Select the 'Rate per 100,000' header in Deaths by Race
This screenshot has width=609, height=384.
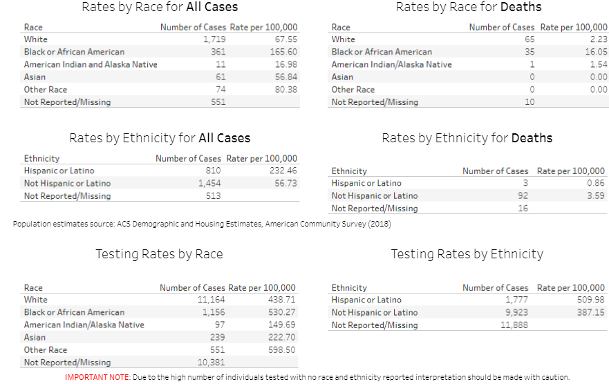pos(574,28)
